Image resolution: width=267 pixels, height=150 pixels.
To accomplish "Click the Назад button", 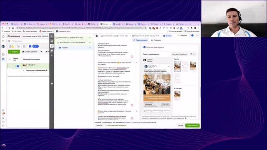I will [180, 125].
